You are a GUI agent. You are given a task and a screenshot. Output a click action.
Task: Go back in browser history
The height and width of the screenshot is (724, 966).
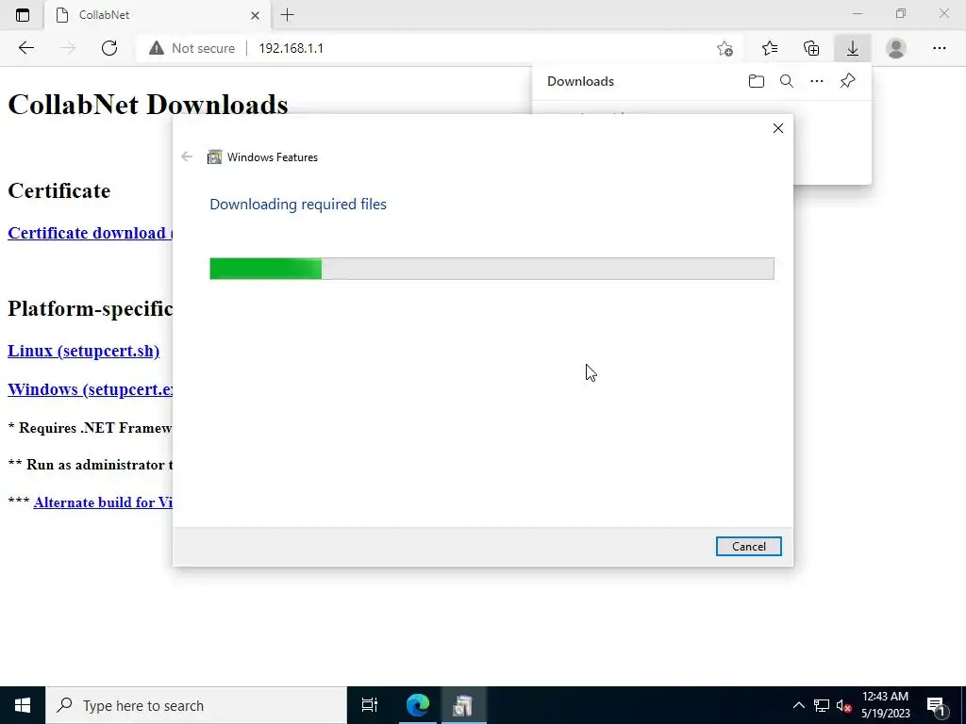(25, 48)
